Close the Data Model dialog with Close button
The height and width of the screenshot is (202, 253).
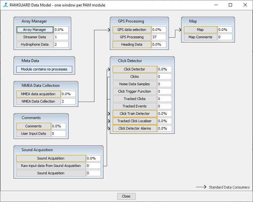pyautogui.click(x=126, y=196)
